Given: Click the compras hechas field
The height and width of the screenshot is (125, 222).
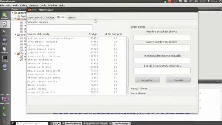Looking at the screenshot, I should [x=162, y=60].
